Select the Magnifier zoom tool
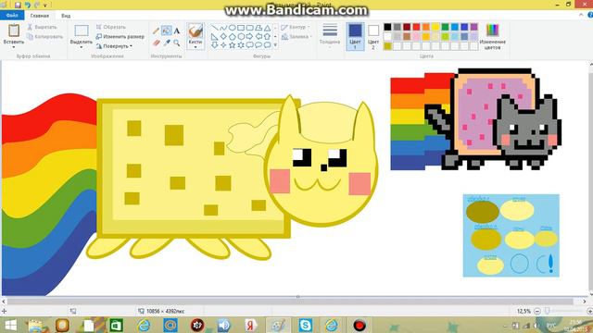This screenshot has height=333, width=593. 177,43
